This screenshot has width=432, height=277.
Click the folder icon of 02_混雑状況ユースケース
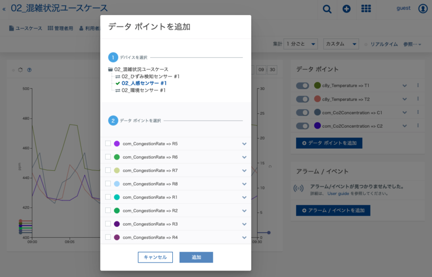coord(111,70)
